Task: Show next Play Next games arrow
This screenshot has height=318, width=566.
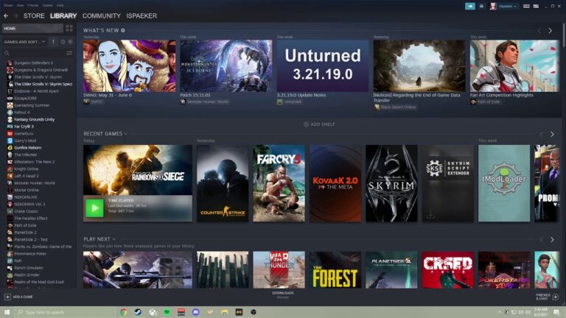Action: point(552,239)
